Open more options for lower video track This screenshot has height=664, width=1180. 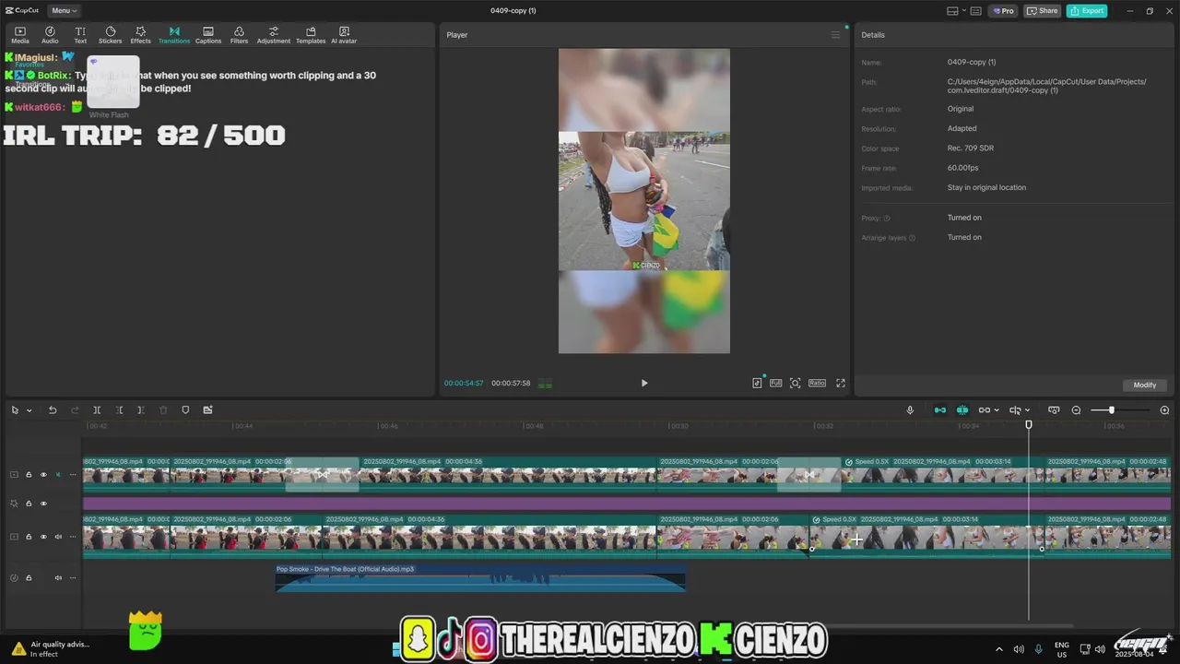tap(73, 537)
